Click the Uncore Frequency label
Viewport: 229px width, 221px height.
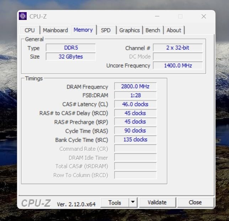tap(128, 65)
